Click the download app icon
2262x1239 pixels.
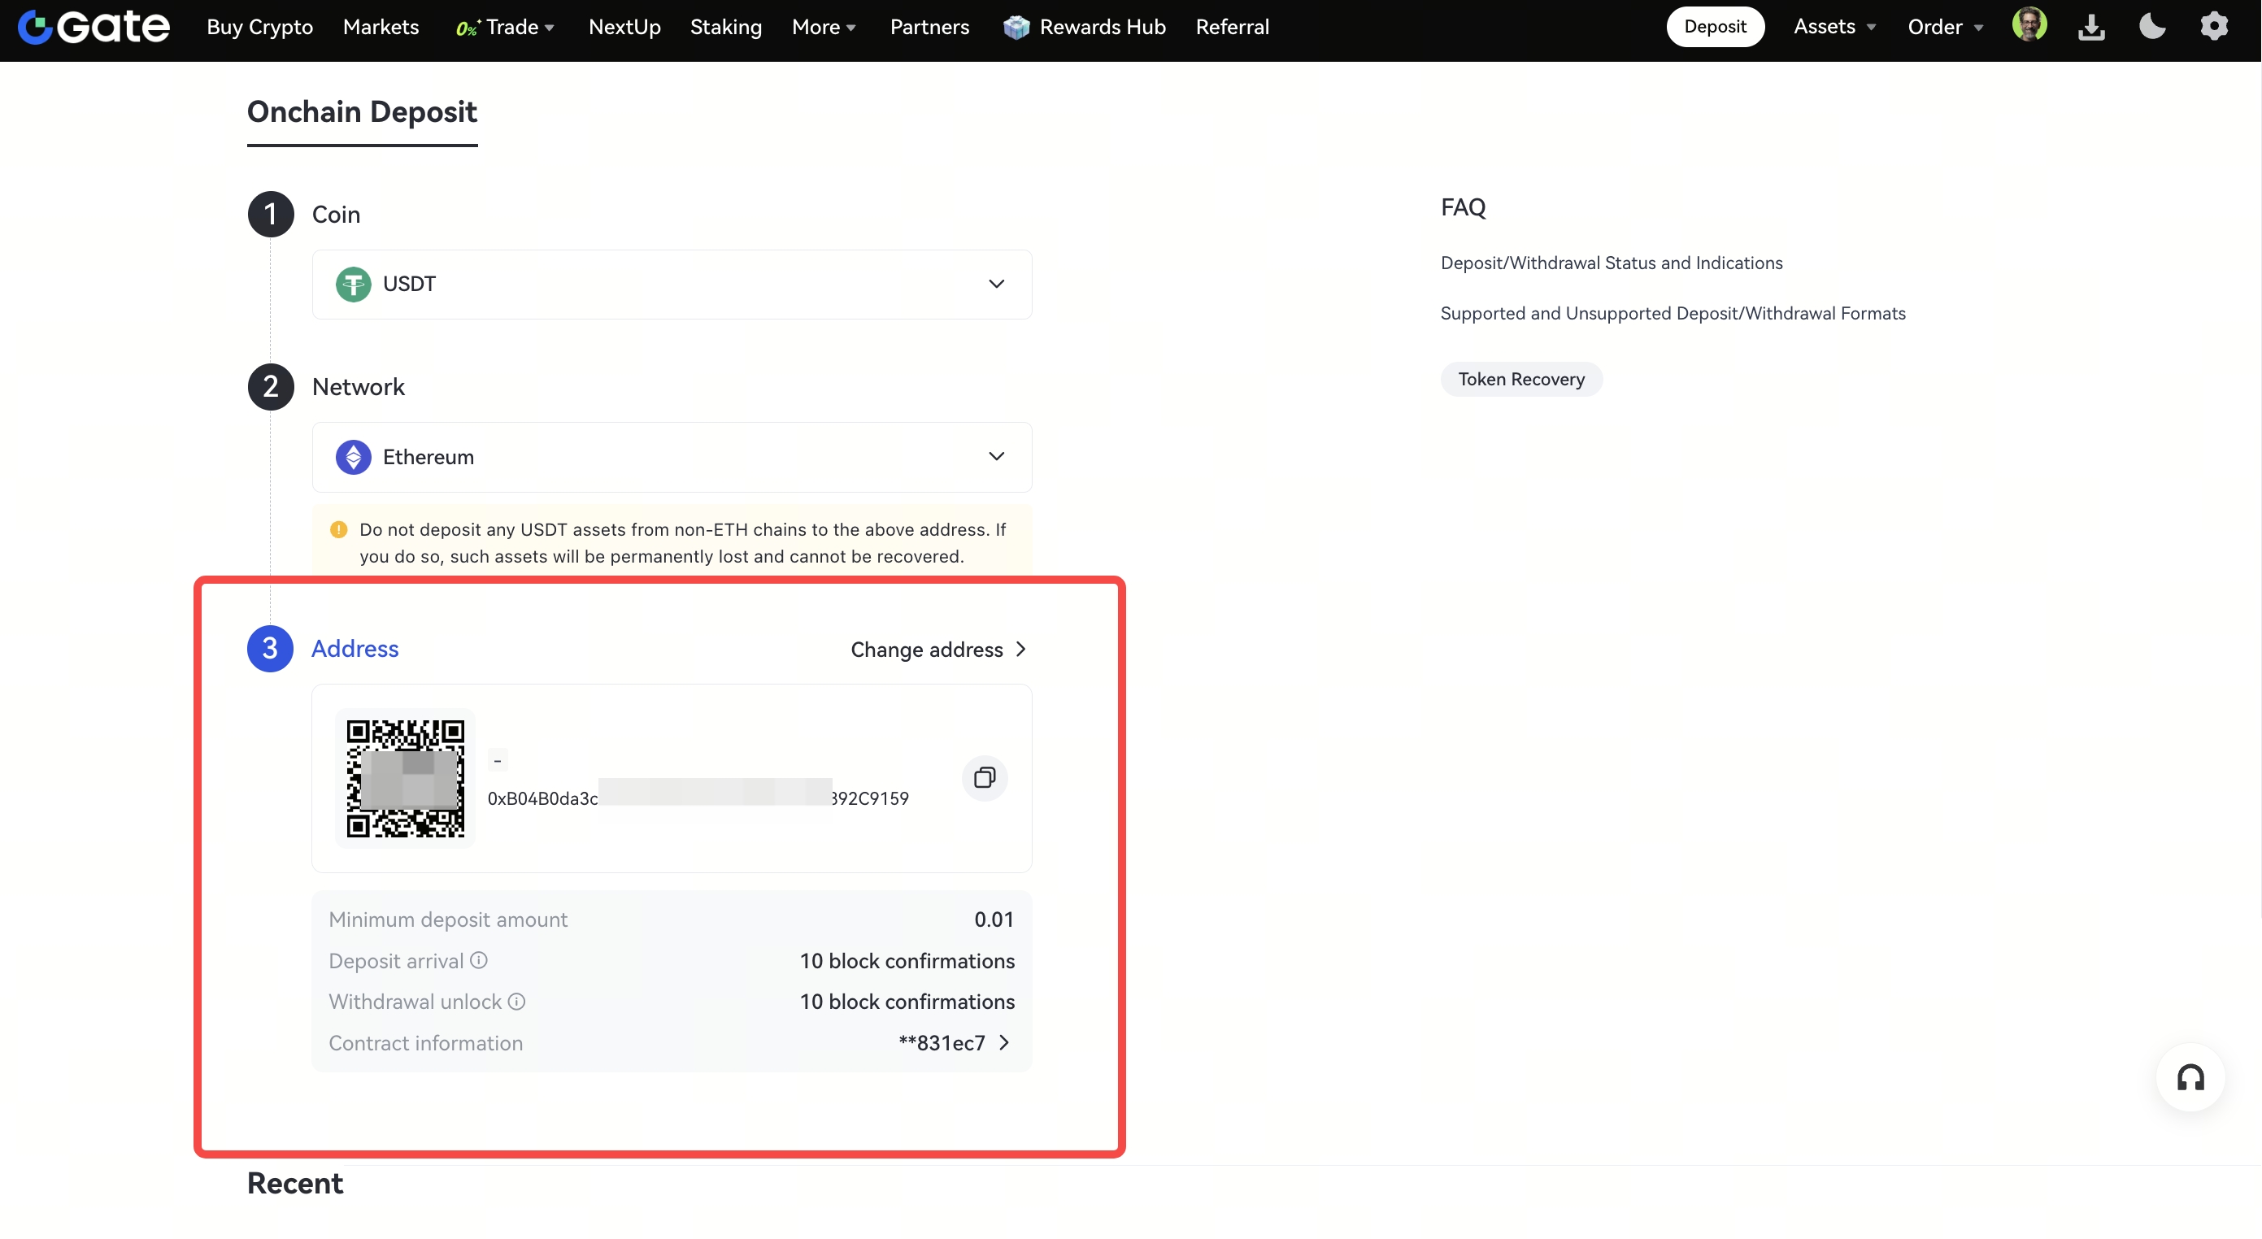[2090, 26]
